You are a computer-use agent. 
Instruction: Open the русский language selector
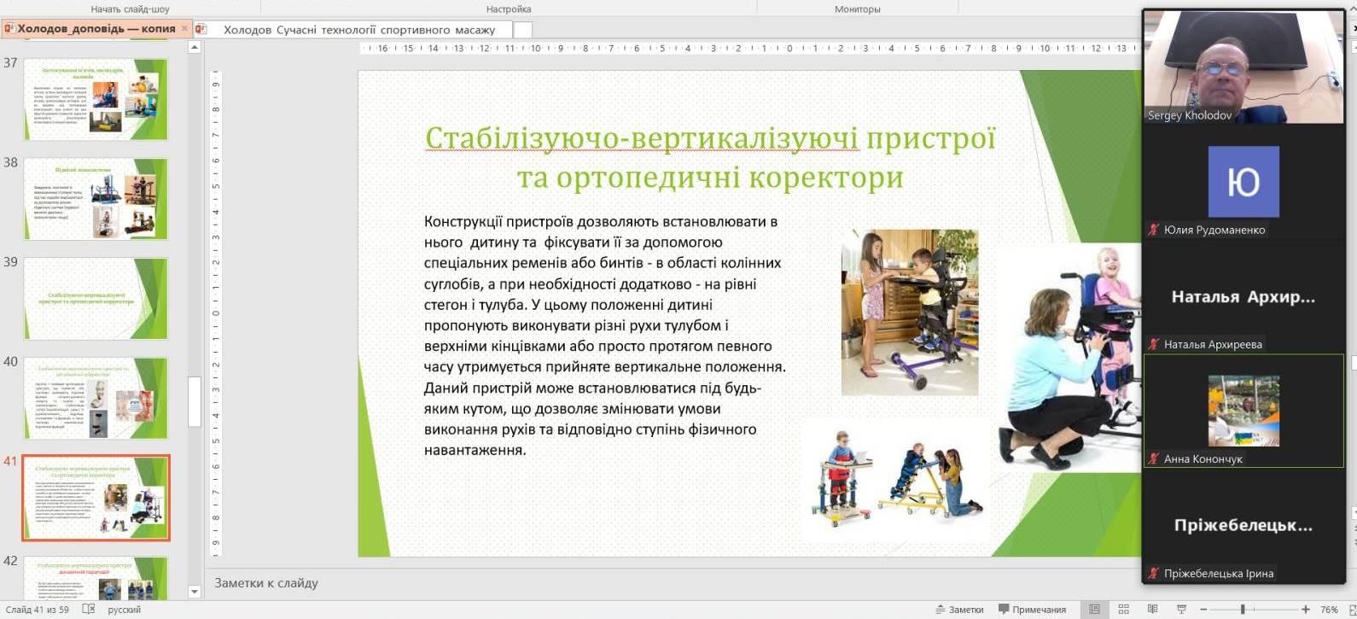click(x=125, y=610)
